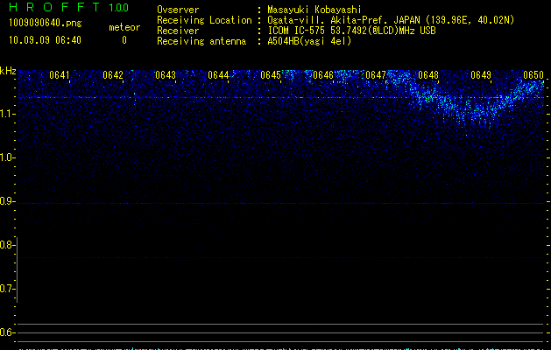The image size is (551, 350).
Task: Click the 1.1 kHz axis label
Action: [x=7, y=114]
